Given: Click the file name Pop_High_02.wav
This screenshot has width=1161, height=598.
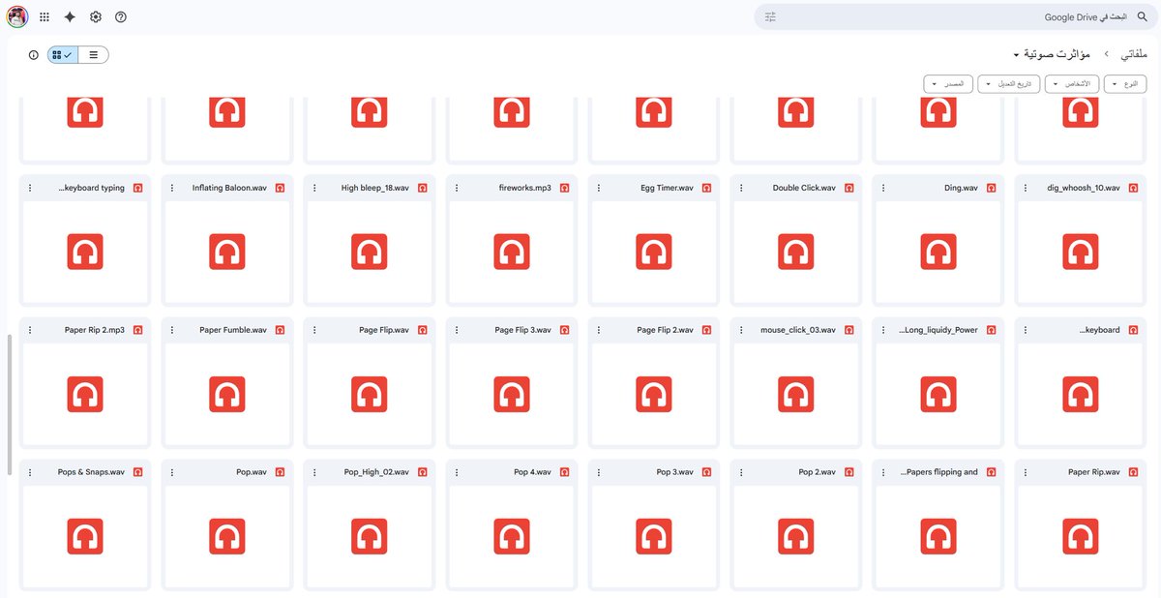Looking at the screenshot, I should click(376, 472).
